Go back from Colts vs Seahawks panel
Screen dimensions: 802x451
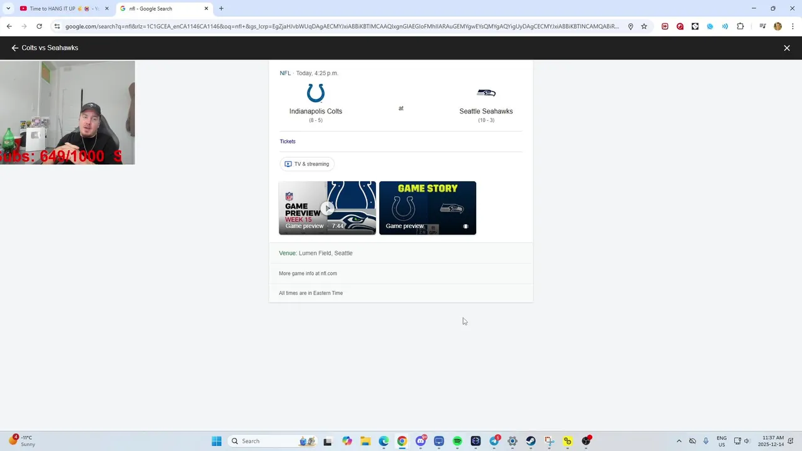coord(15,48)
